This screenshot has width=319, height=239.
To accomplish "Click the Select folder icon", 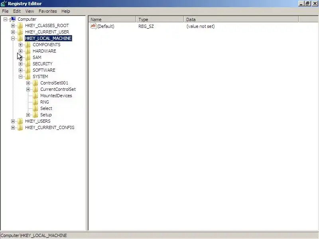I will coord(35,108).
